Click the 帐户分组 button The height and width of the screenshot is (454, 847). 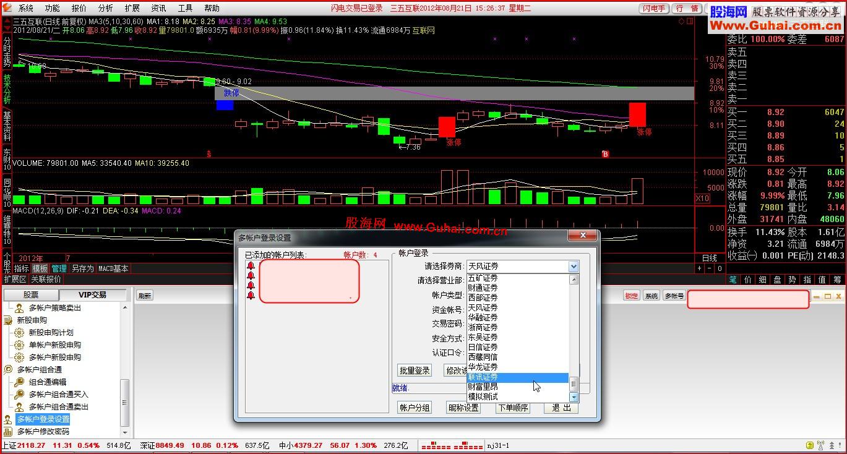415,408
